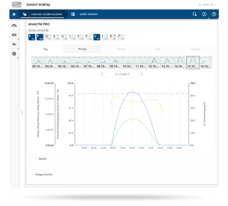Switch to the Woche tab
This screenshot has height=206, width=228.
(82, 49)
